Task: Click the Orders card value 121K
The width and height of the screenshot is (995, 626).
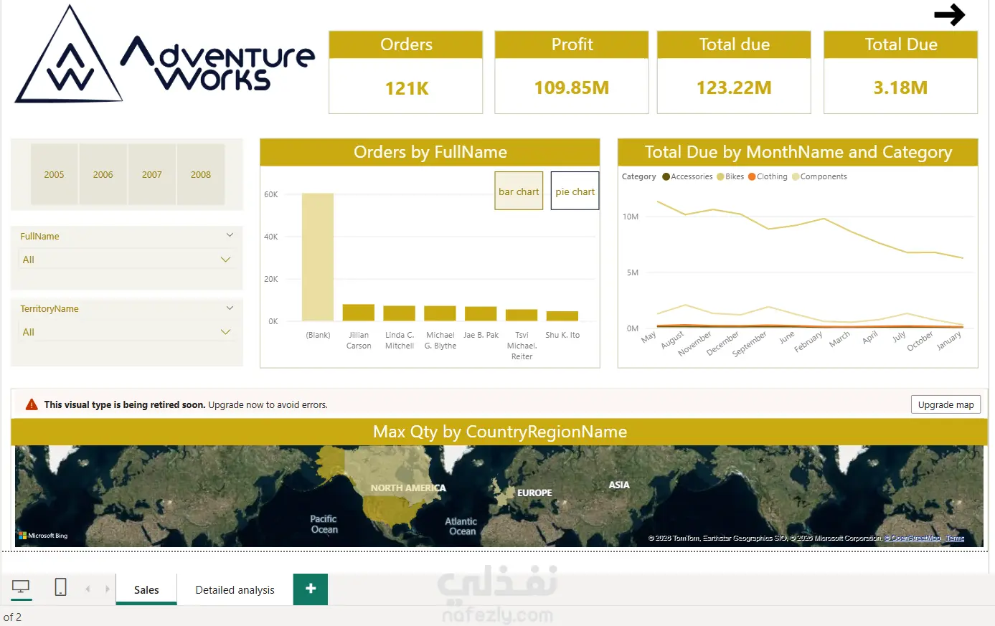Action: tap(407, 88)
